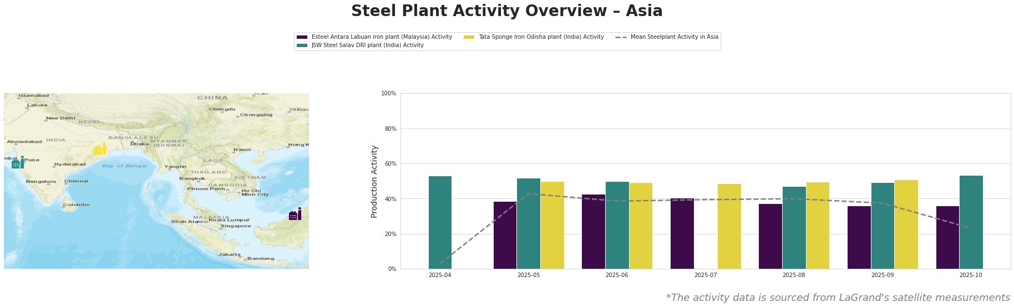This screenshot has width=1014, height=307.
Task: Click the LaGrand's satellite measurements footnote
Action: 838,298
